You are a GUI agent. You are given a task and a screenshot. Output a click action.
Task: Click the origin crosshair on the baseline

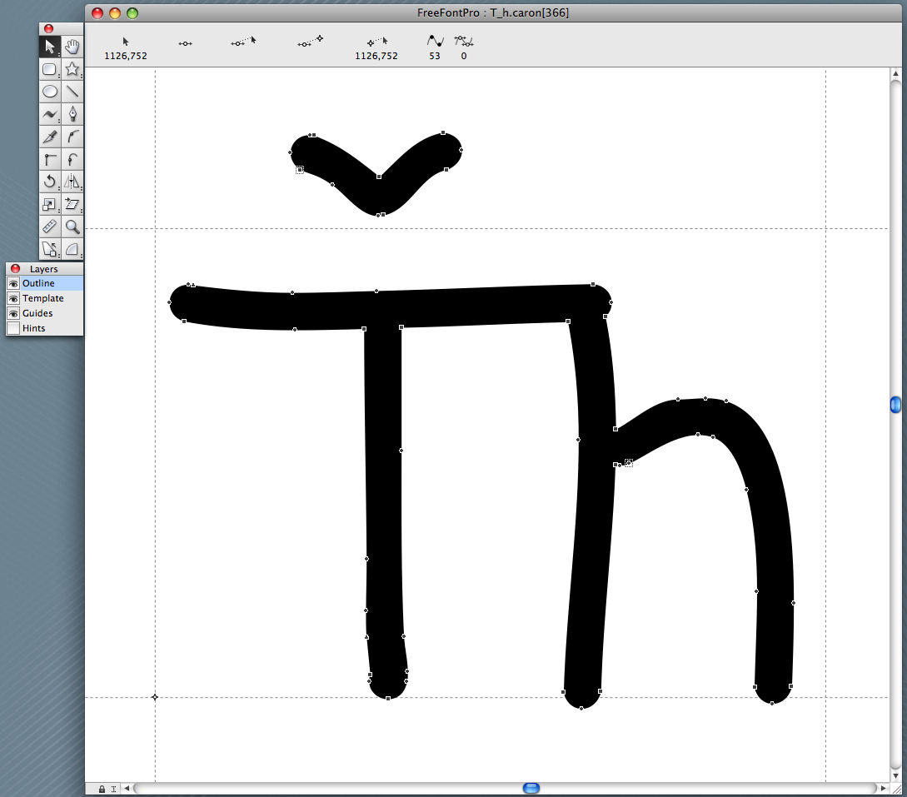[x=154, y=697]
